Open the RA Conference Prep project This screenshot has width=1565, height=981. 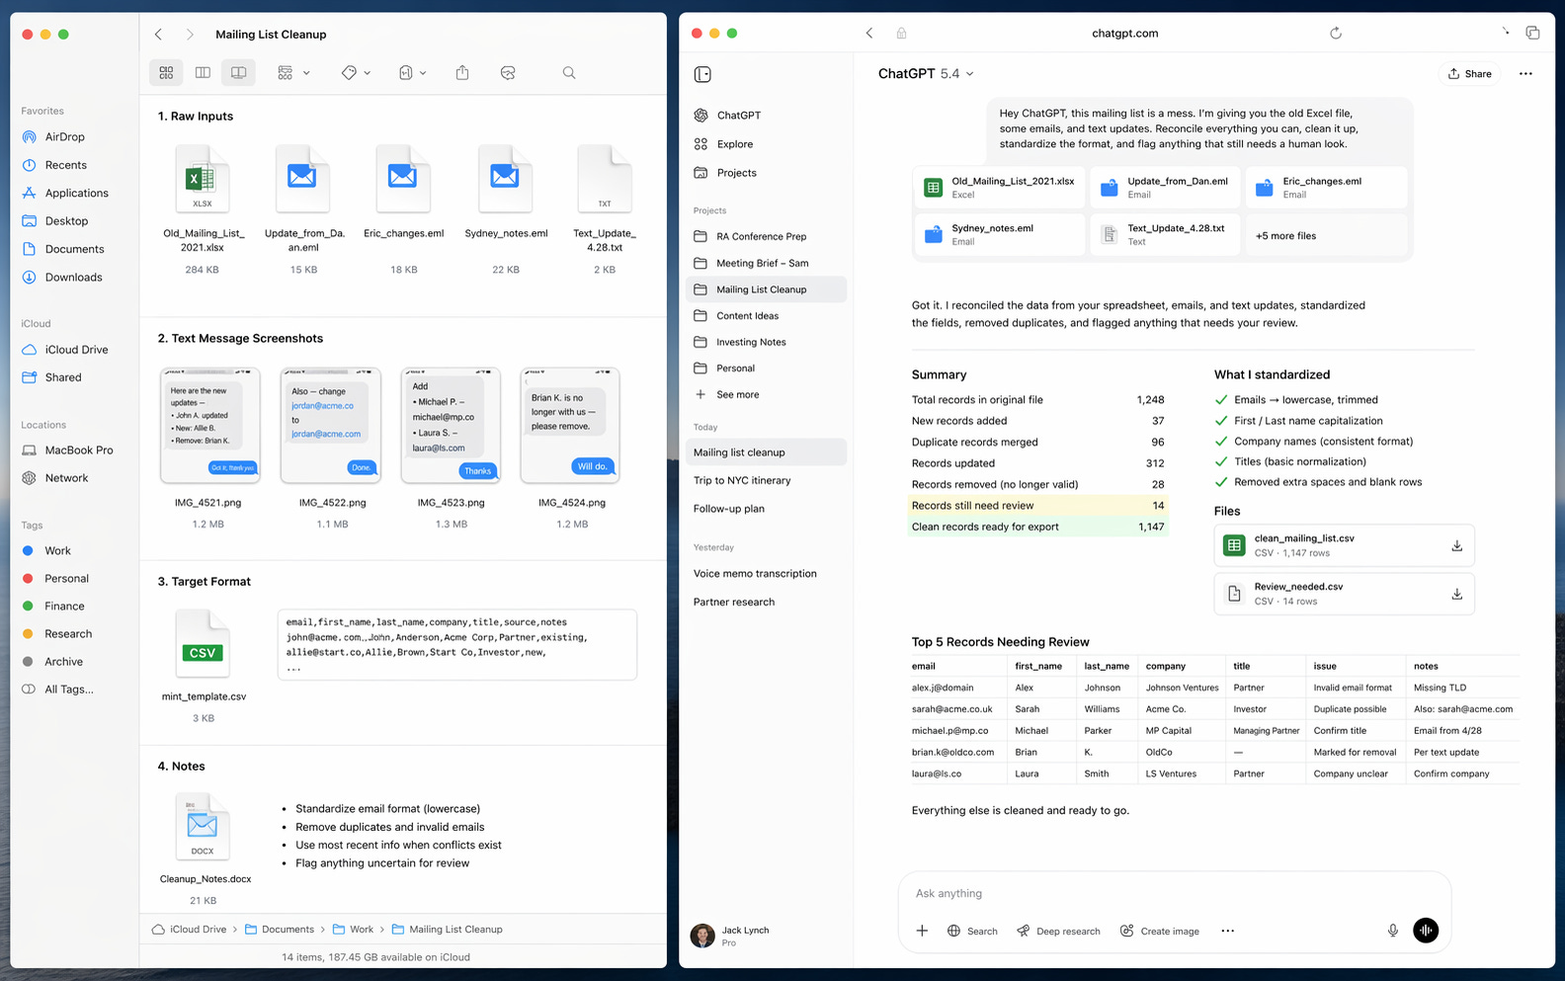click(761, 237)
